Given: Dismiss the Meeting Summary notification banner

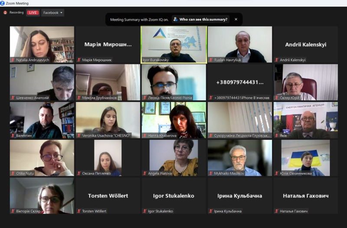Looking at the screenshot, I should [x=236, y=20].
